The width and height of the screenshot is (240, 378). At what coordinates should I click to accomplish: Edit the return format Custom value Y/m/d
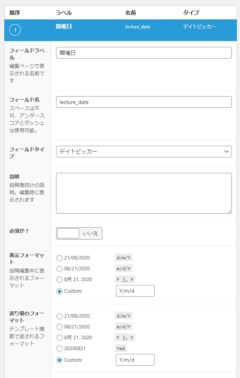(x=135, y=359)
